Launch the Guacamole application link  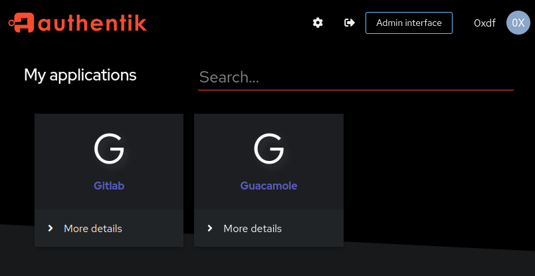point(268,186)
